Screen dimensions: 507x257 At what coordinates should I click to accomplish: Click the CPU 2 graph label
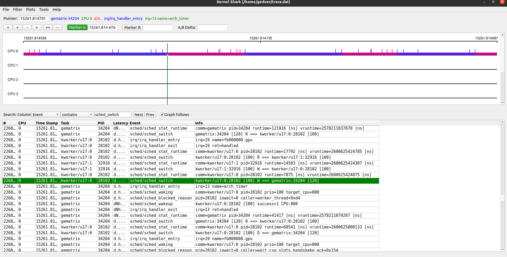click(x=13, y=80)
